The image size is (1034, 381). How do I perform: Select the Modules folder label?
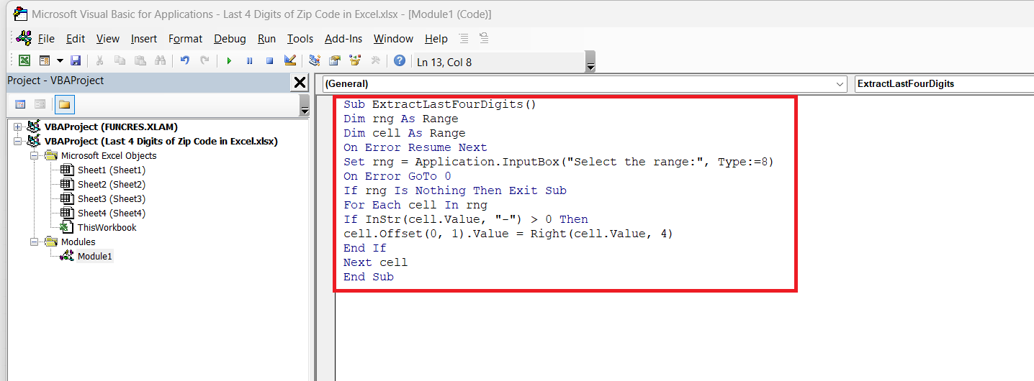(78, 242)
